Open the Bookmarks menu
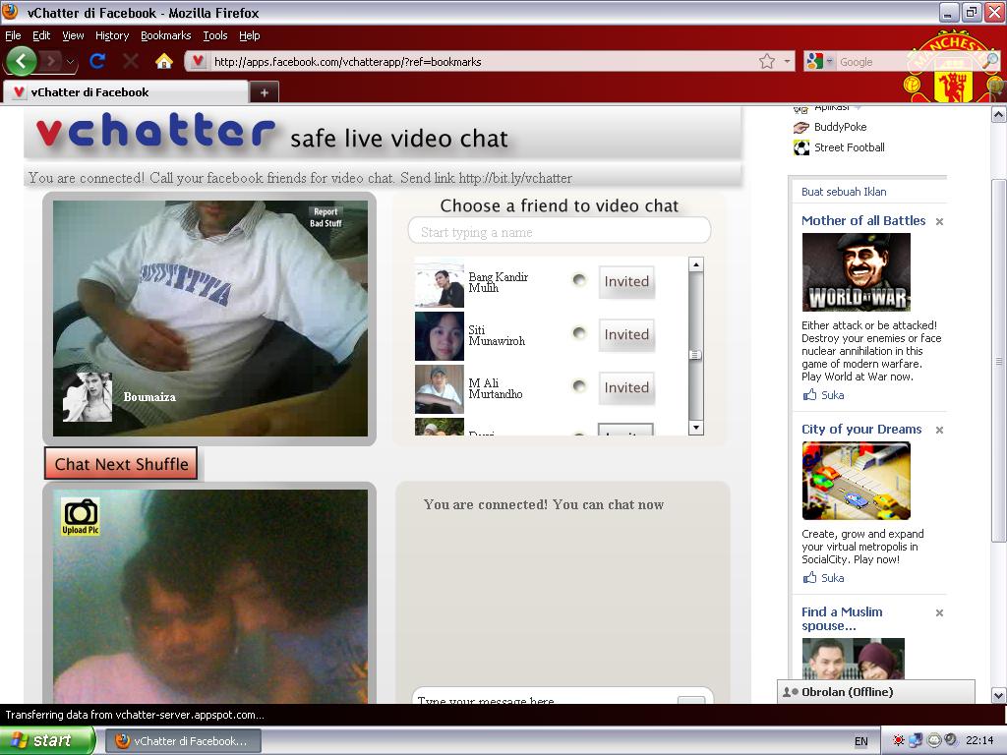The width and height of the screenshot is (1007, 755). [x=165, y=36]
